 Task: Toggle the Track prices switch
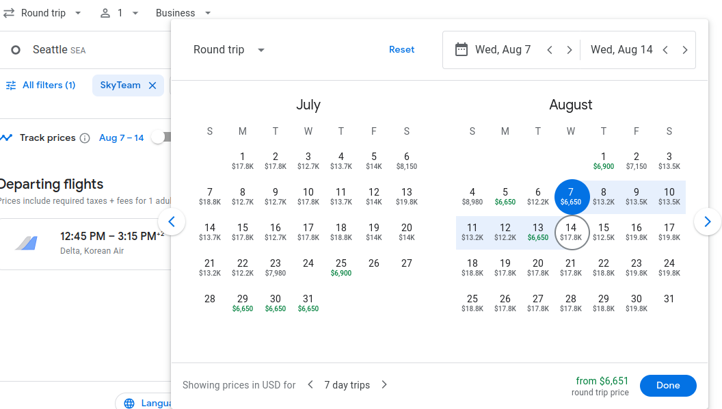[x=161, y=137]
